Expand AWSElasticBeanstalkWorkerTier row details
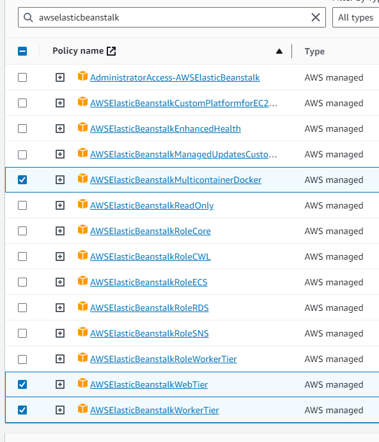 pyautogui.click(x=60, y=410)
